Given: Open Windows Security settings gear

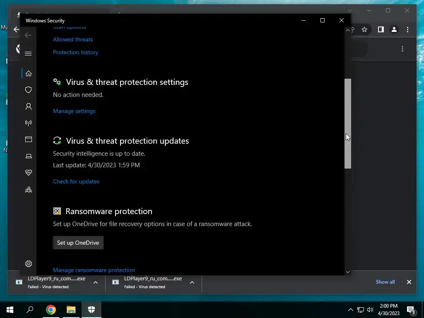Looking at the screenshot, I should click(x=29, y=264).
